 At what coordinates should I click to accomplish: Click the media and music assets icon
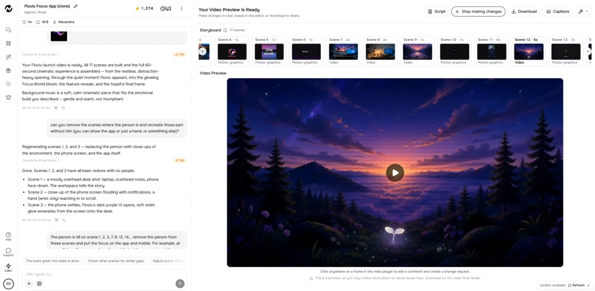pos(166,8)
